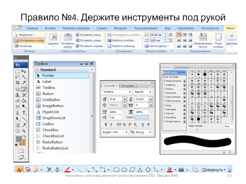Select the diamond shape in drawing toolbar

pyautogui.click(x=148, y=170)
